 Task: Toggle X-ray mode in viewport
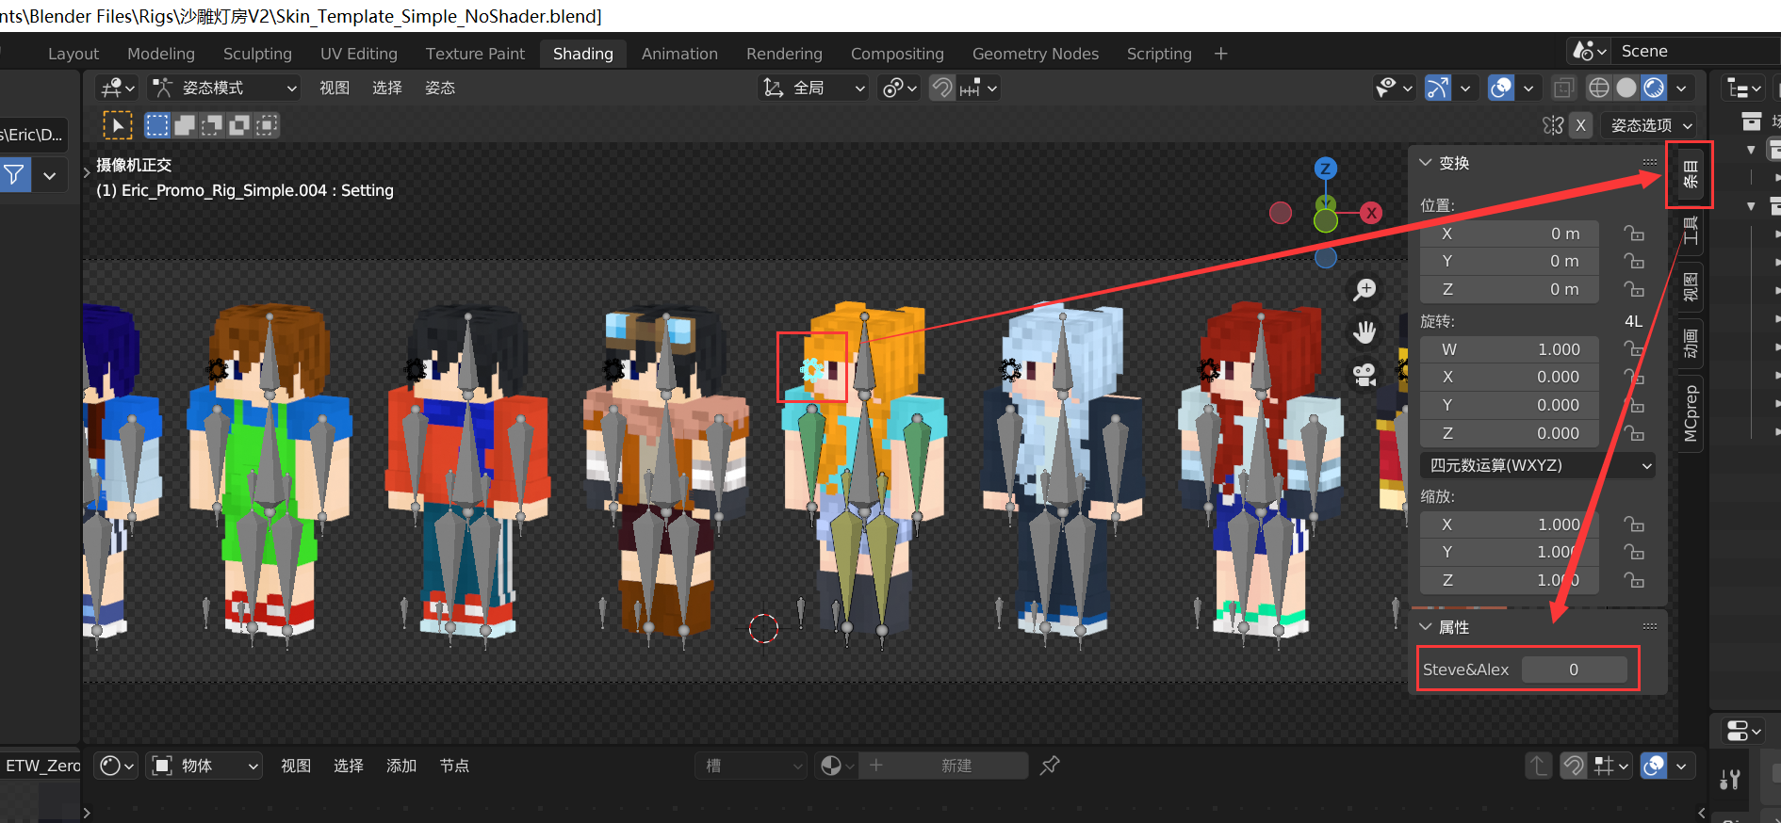(x=1563, y=88)
